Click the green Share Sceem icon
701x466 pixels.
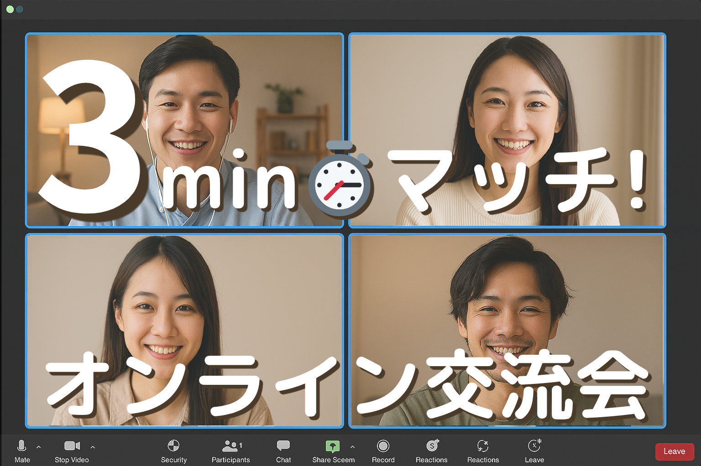click(x=333, y=446)
